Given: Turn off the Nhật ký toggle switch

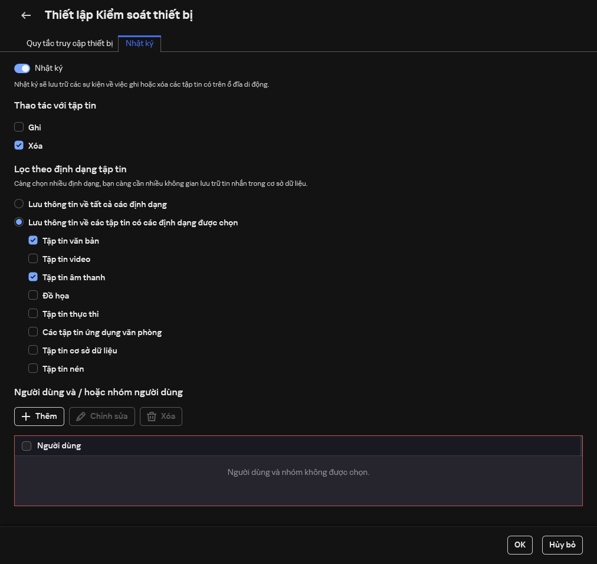Looking at the screenshot, I should tap(22, 68).
